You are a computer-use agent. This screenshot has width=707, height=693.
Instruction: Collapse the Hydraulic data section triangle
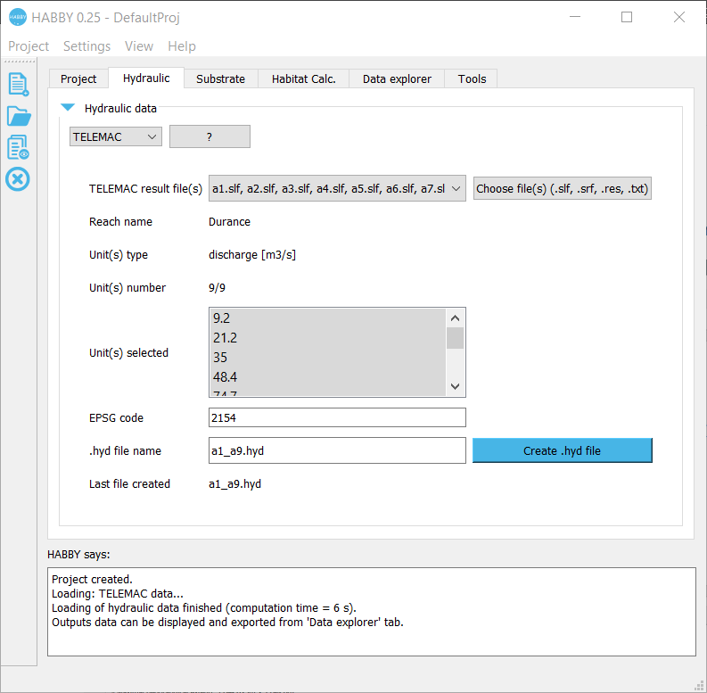[x=68, y=108]
